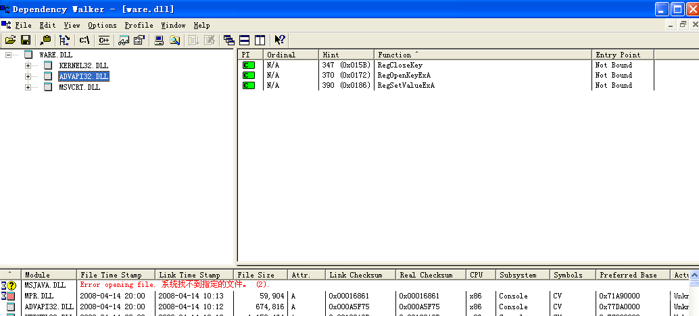The width and height of the screenshot is (699, 316).
Task: Select WARE.DLL in the module tree
Action: (x=55, y=55)
